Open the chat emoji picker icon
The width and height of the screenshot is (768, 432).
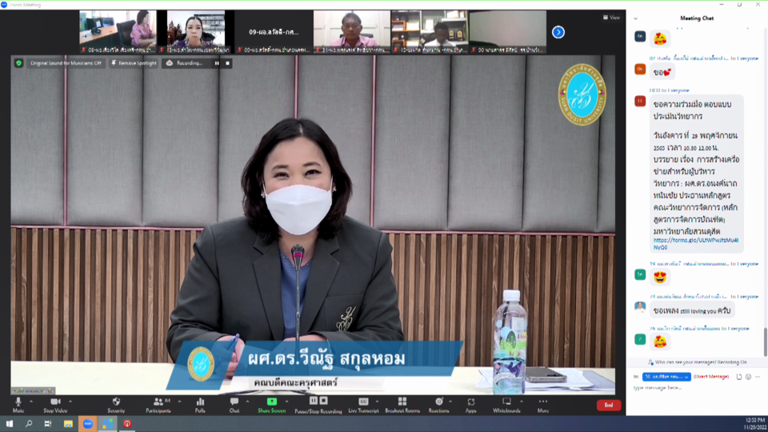[x=749, y=377]
